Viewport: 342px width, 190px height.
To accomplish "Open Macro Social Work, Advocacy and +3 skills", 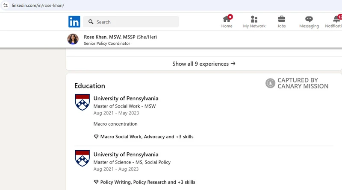I will click(x=147, y=137).
